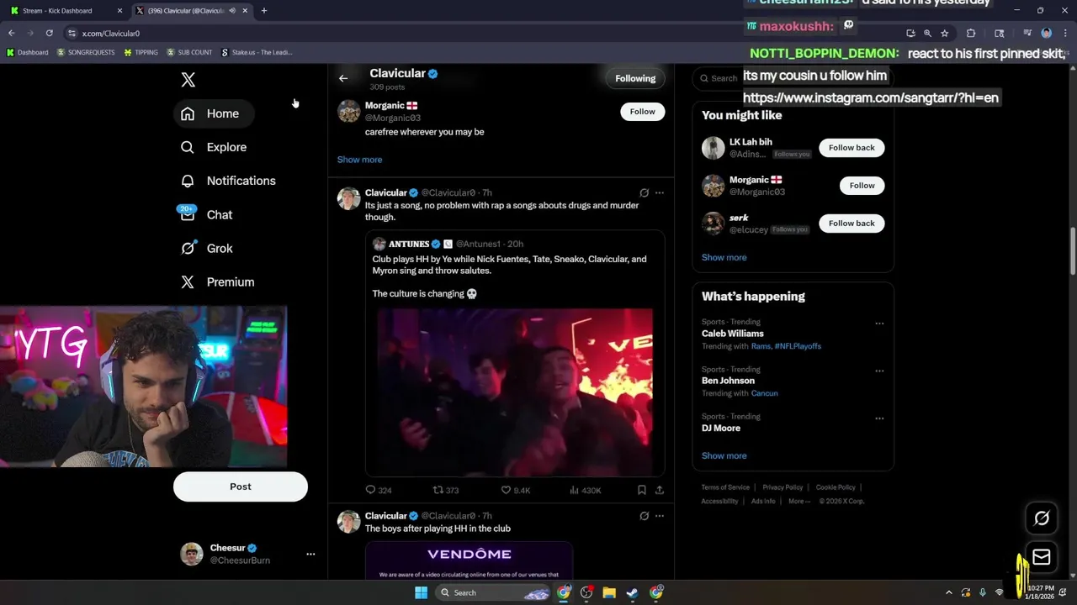Click the x.com/Clavicular0 address bar
The height and width of the screenshot is (605, 1077).
tap(110, 34)
